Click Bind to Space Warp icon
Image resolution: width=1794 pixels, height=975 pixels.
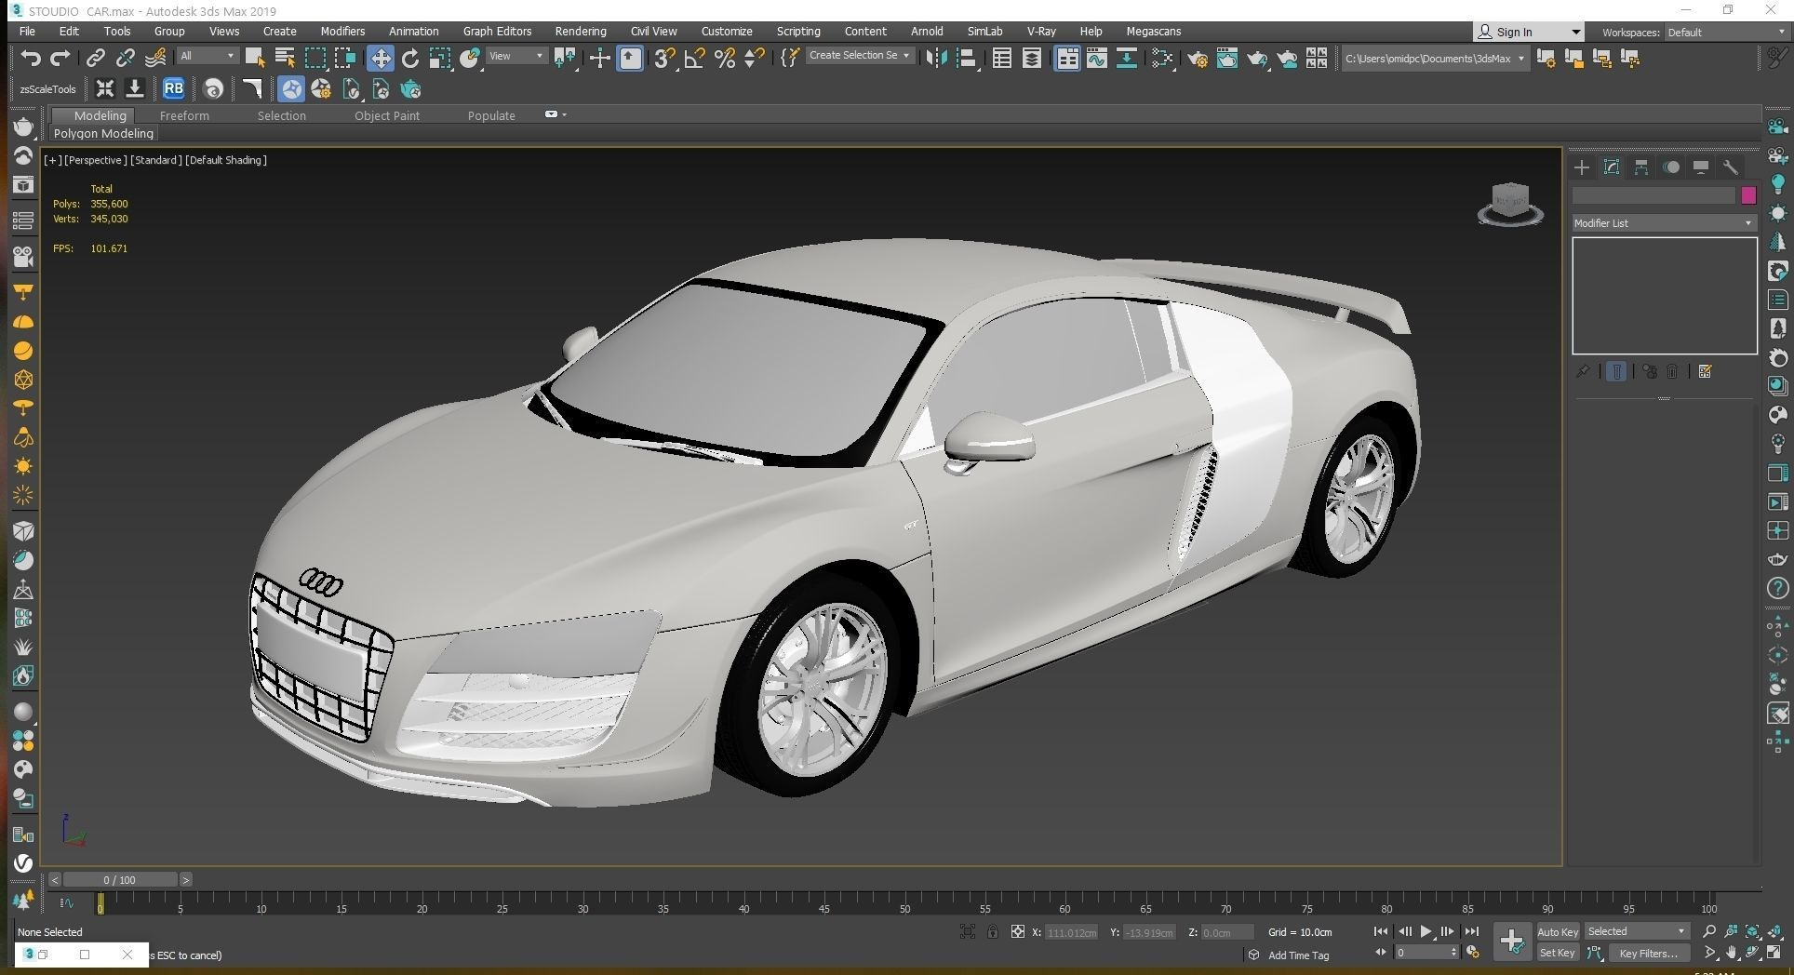click(155, 59)
